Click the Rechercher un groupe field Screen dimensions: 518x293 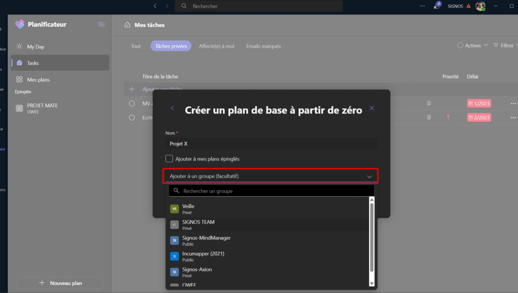[274, 191]
